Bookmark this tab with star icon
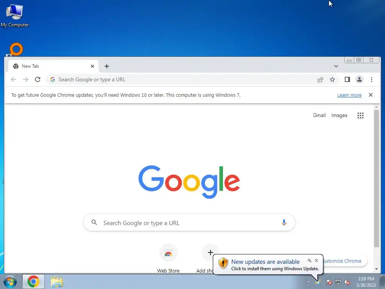The height and width of the screenshot is (289, 385). (x=332, y=79)
